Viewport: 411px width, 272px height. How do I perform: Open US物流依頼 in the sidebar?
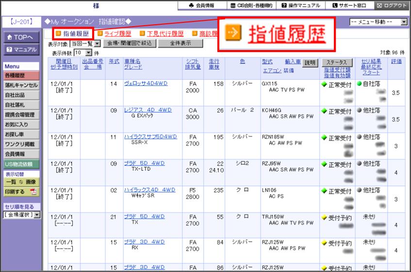22,164
